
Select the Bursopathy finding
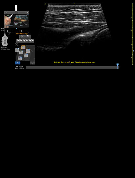(28, 37)
